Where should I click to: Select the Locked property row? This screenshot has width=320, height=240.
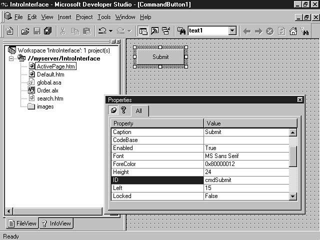tap(157, 196)
